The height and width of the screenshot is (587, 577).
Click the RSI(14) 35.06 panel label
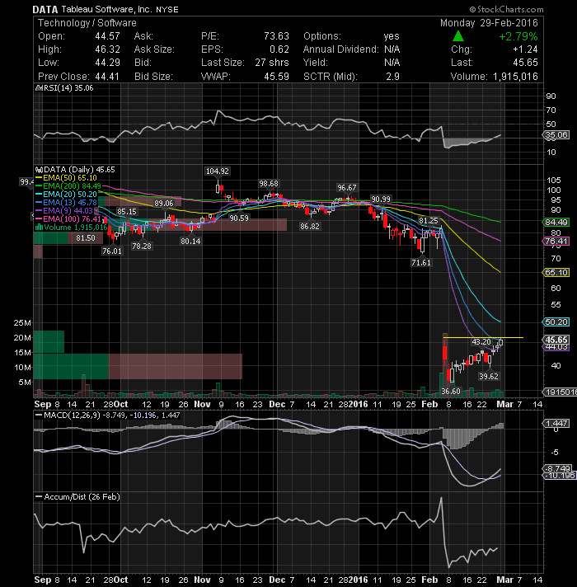tap(68, 88)
